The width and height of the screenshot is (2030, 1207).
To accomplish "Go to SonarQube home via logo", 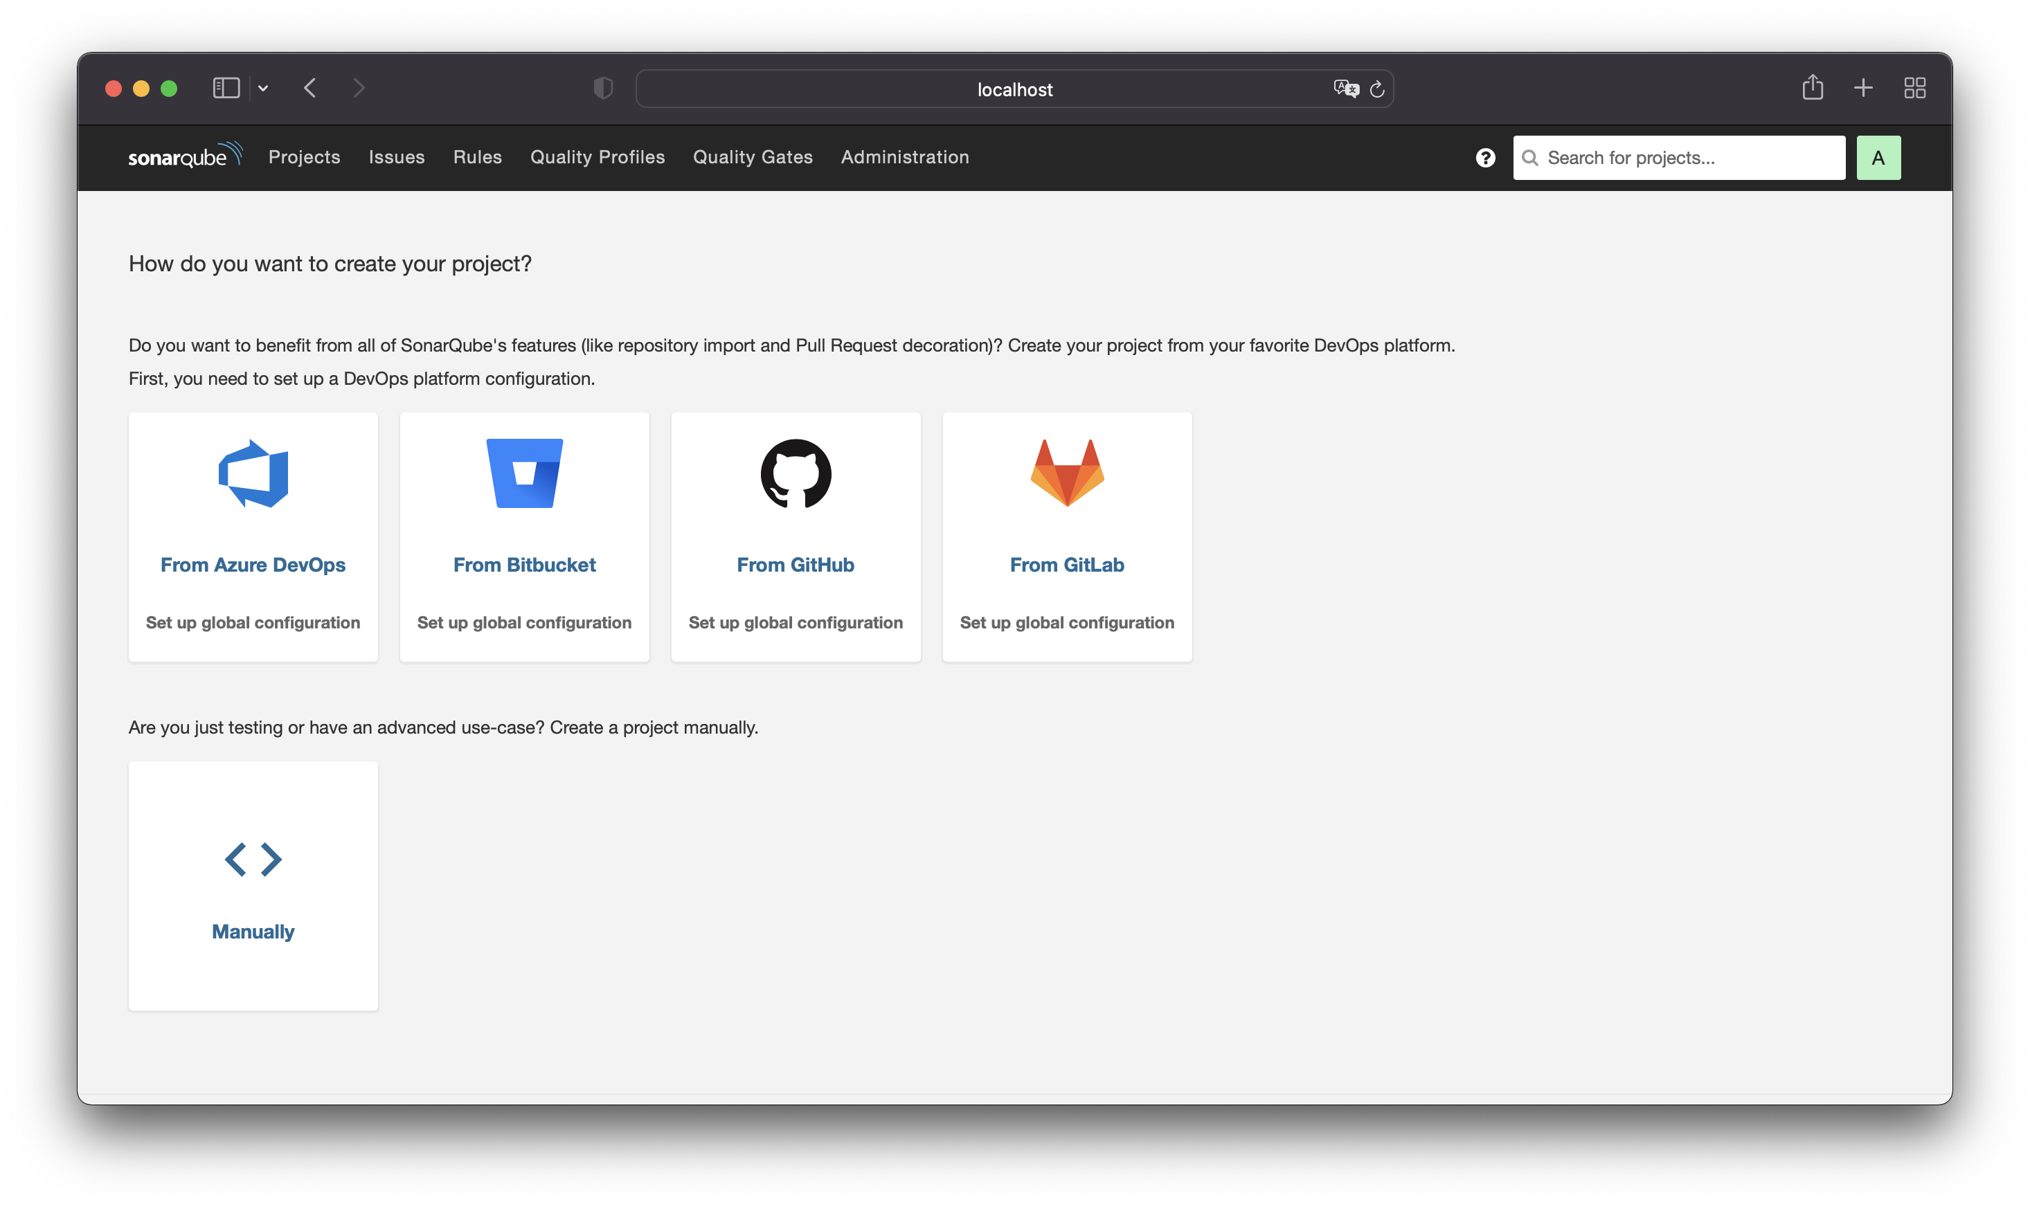I will click(x=185, y=155).
